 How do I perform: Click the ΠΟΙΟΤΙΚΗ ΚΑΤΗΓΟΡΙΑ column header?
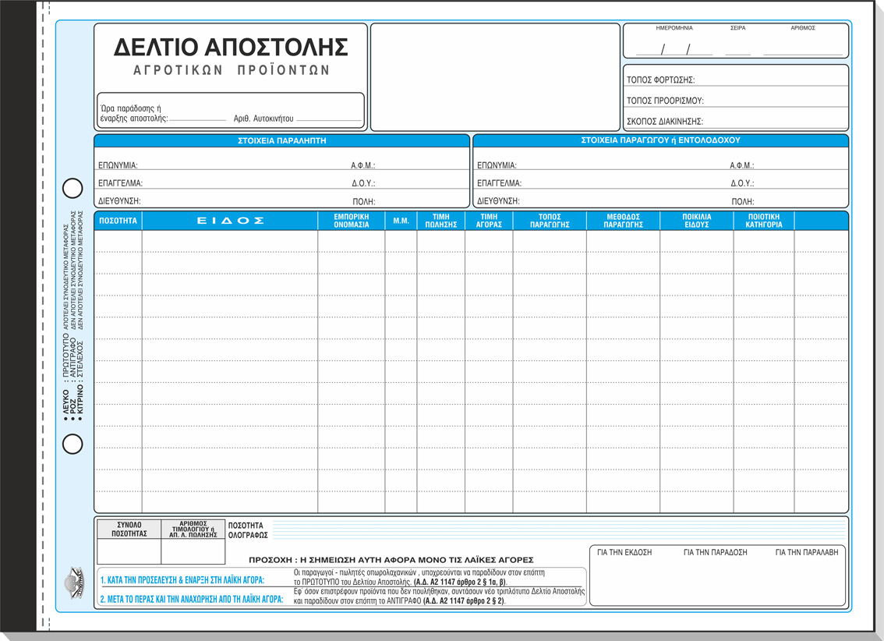coord(763,221)
